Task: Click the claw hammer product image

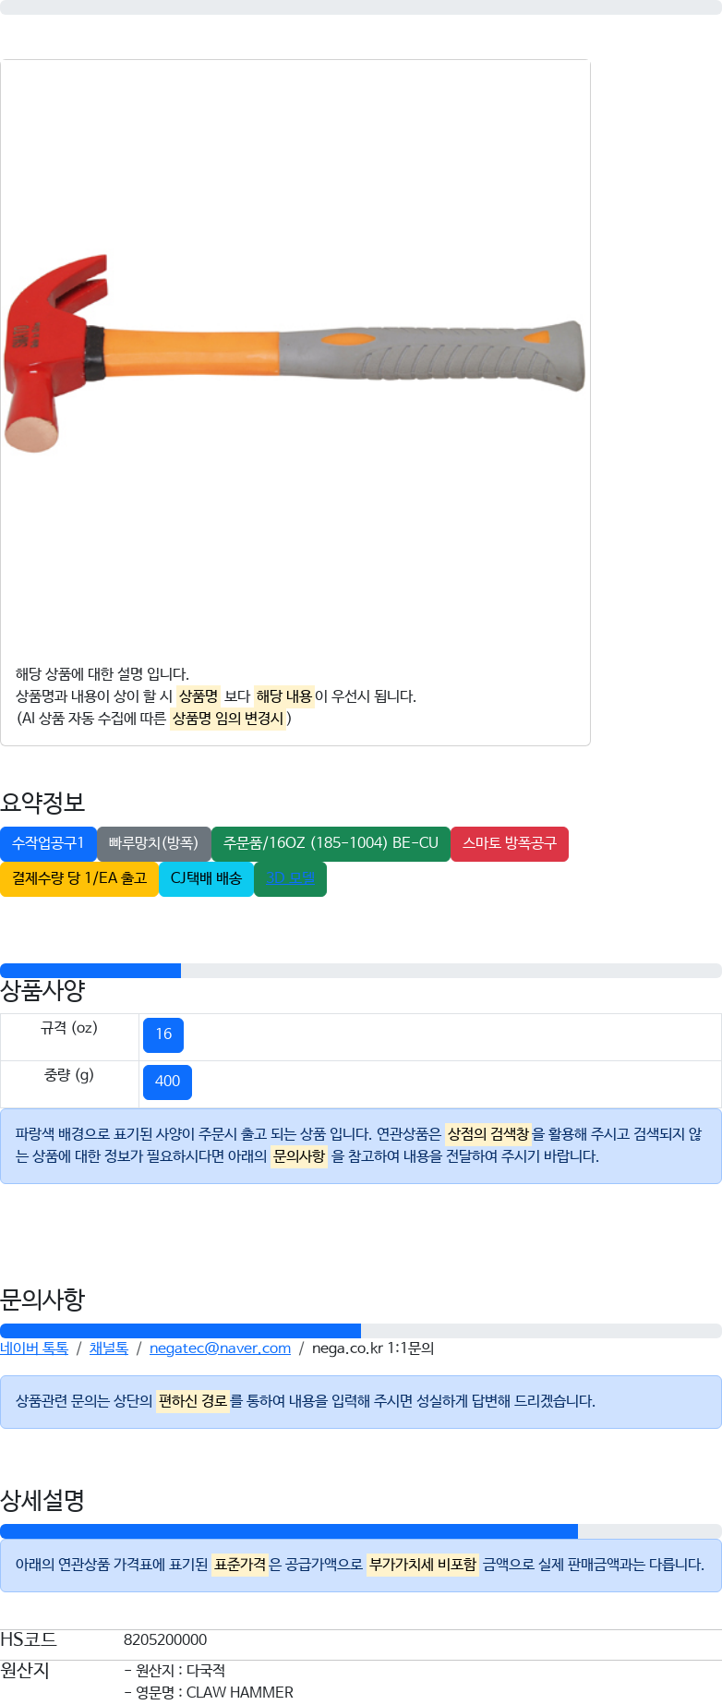Action: [295, 354]
